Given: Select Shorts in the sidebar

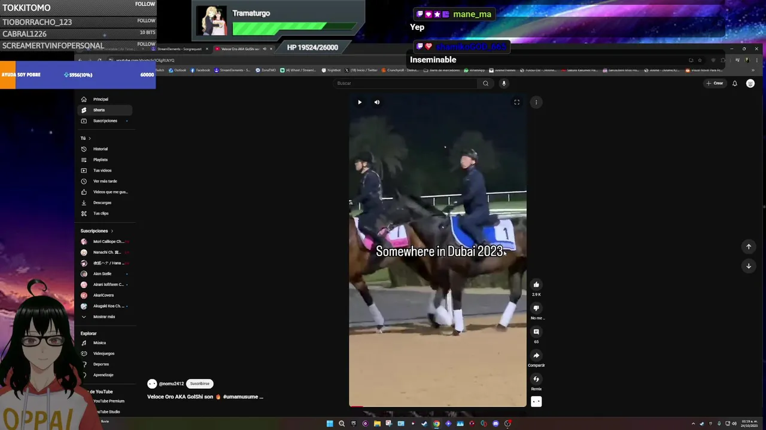Looking at the screenshot, I should tap(105, 110).
